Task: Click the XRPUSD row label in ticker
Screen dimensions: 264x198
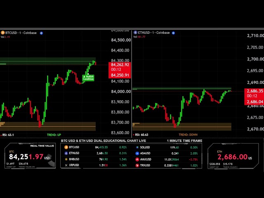Action: (x=74, y=165)
